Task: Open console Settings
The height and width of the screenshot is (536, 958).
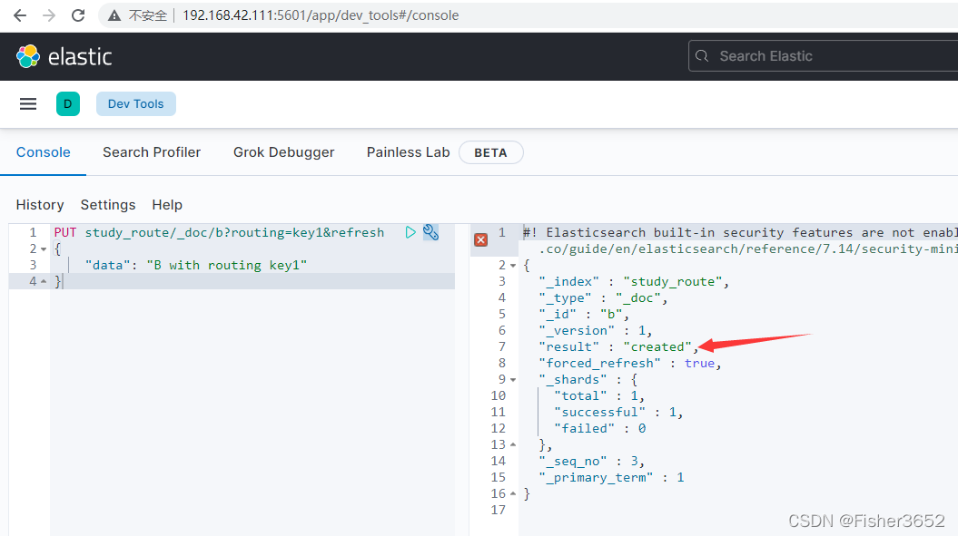Action: point(108,204)
